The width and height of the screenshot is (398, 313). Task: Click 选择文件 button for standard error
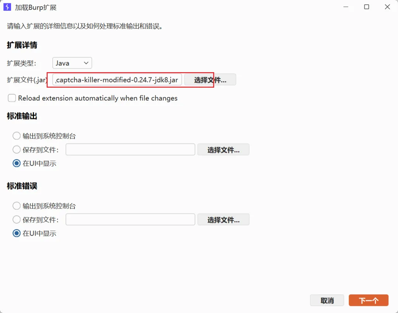(x=223, y=220)
